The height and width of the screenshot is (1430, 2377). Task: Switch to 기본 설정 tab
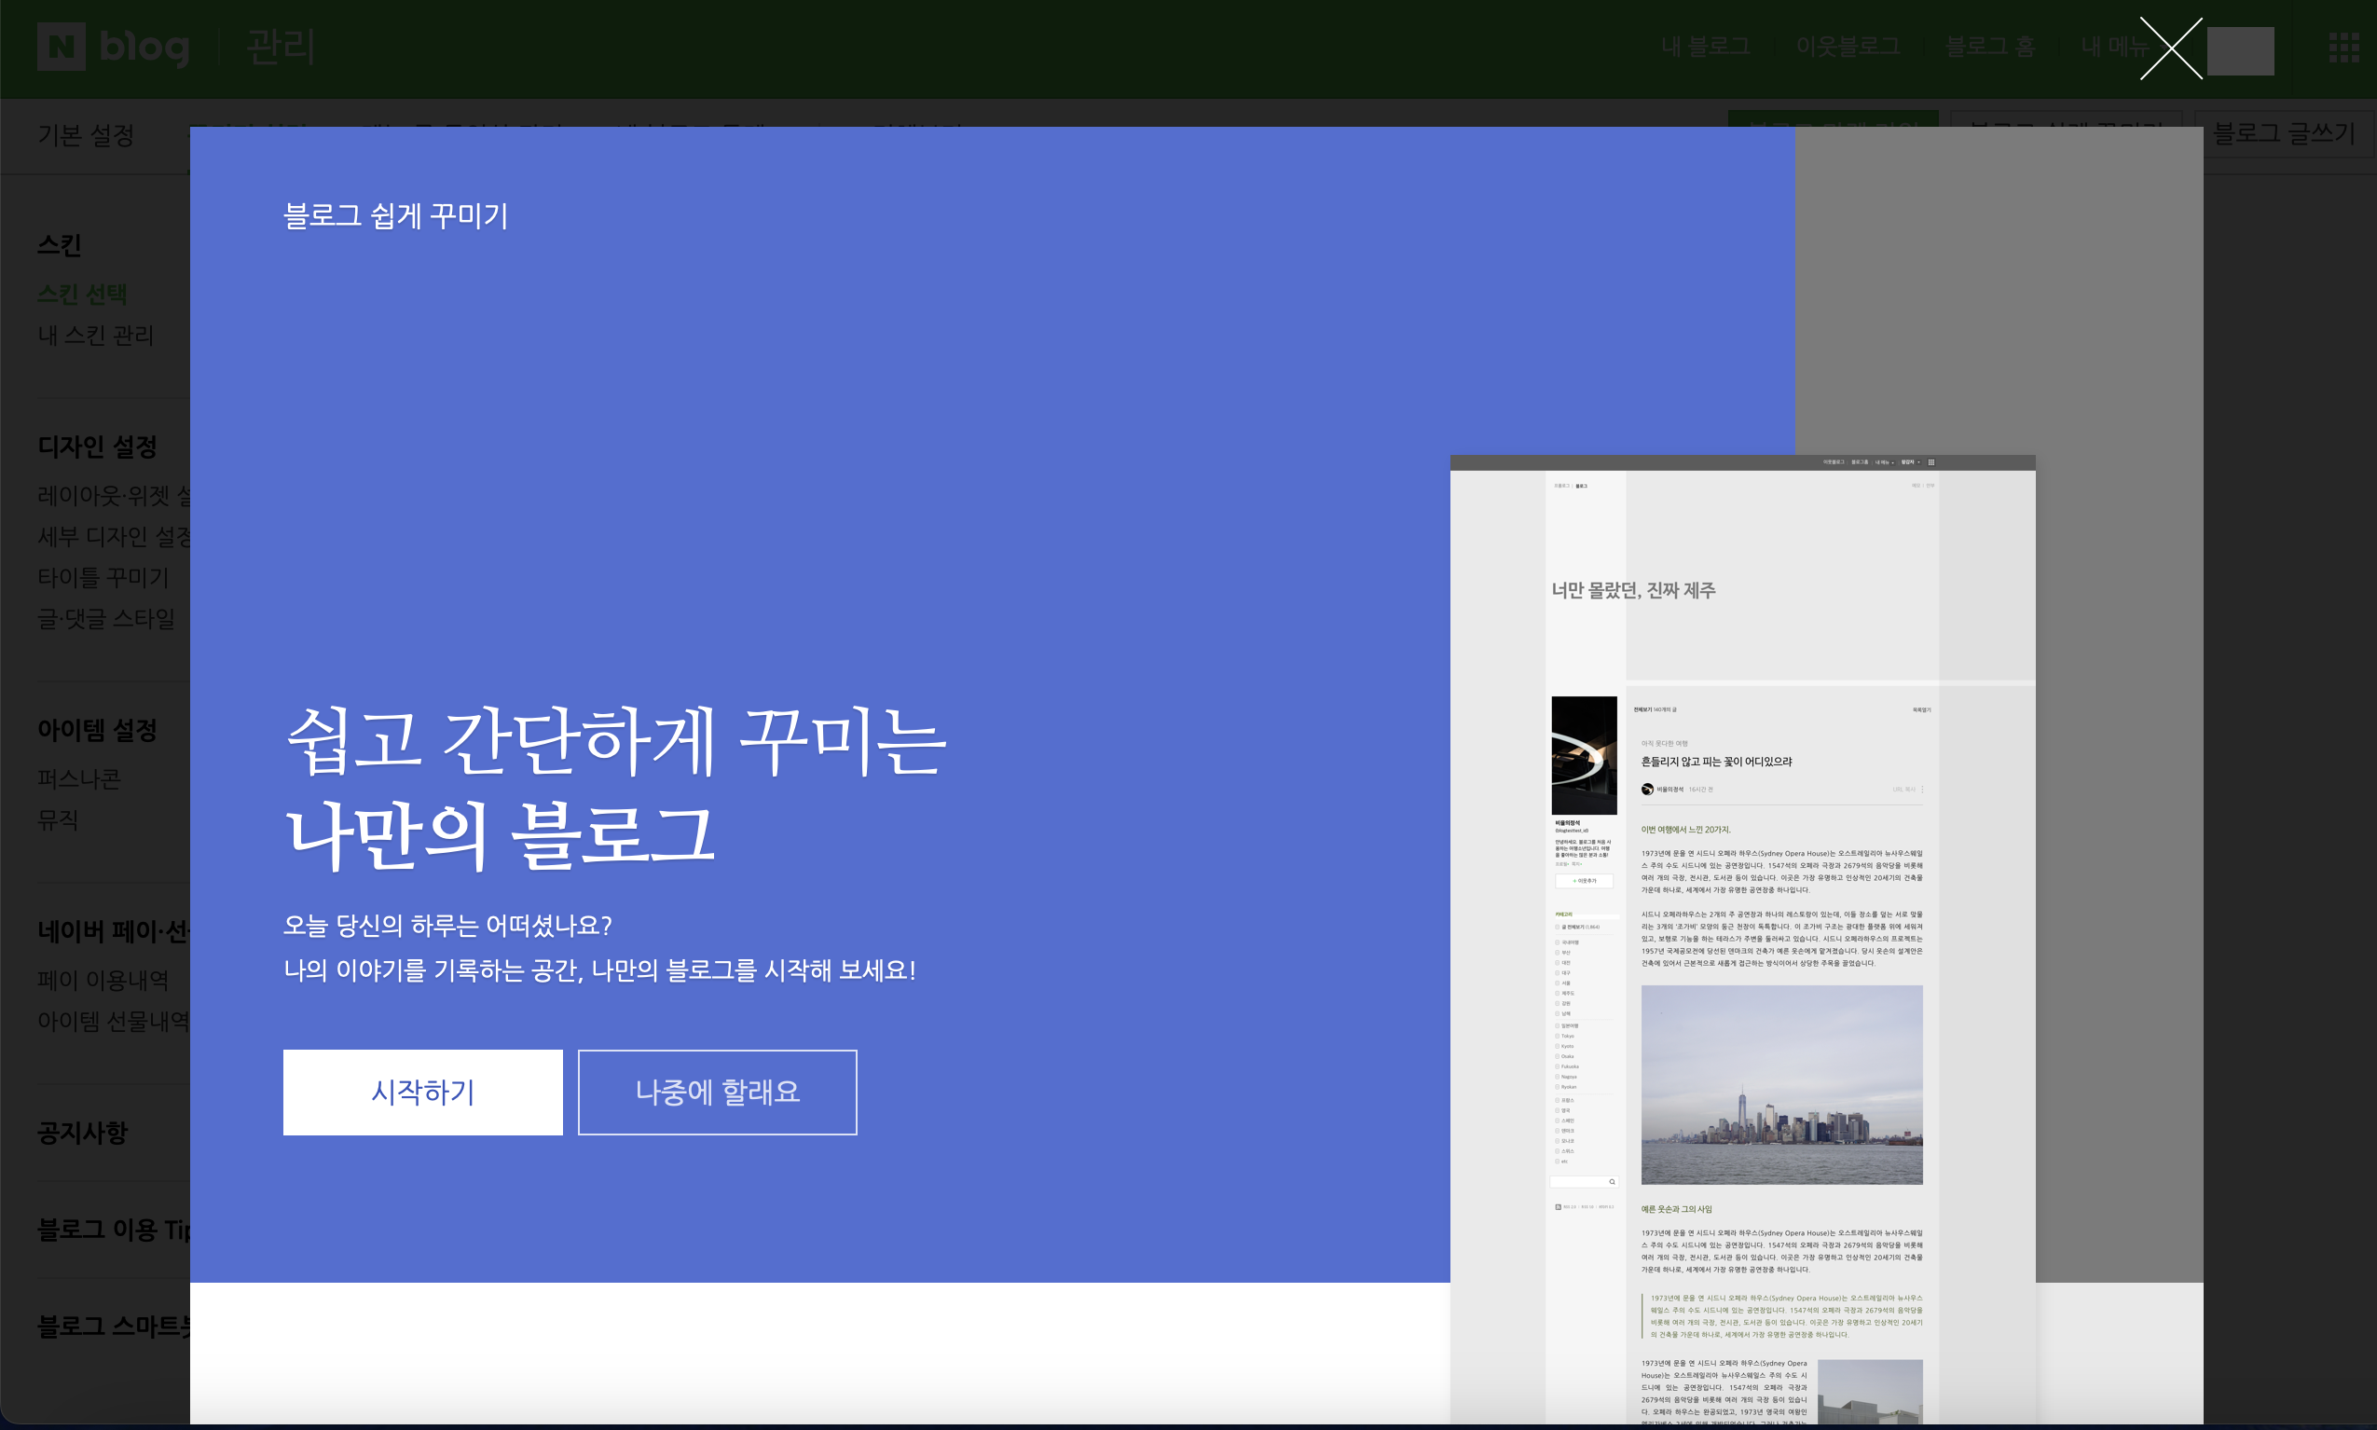pyautogui.click(x=86, y=135)
